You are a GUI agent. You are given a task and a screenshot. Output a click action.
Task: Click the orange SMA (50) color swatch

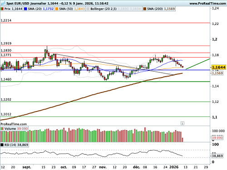coord(57,9)
